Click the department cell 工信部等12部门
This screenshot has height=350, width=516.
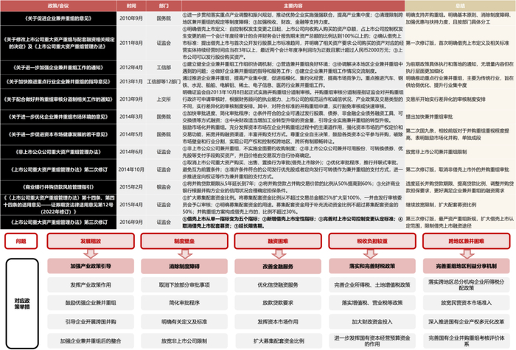[164, 82]
